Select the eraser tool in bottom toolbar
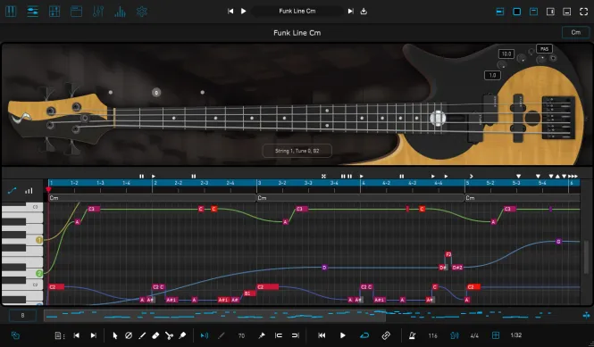This screenshot has height=347, width=594. (x=155, y=335)
